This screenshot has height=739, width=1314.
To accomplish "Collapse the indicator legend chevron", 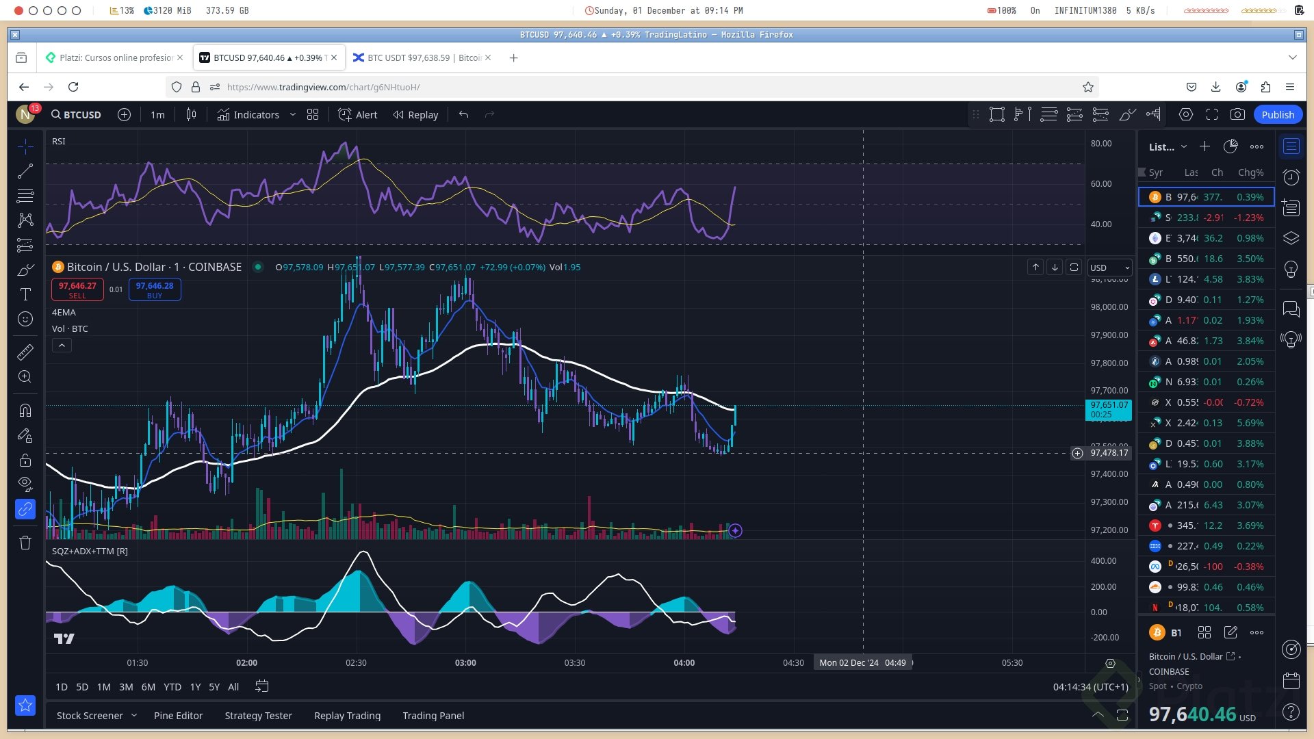I will [x=62, y=346].
